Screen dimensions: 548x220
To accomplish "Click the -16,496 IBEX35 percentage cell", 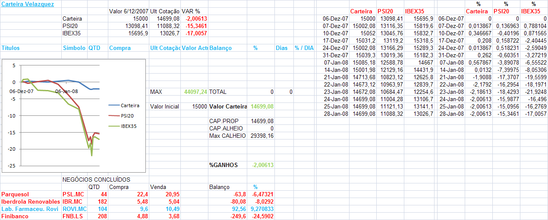I will point(536,99).
